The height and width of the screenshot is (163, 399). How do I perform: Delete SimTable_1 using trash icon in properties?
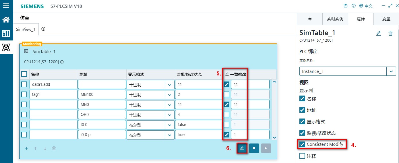pyautogui.click(x=390, y=33)
